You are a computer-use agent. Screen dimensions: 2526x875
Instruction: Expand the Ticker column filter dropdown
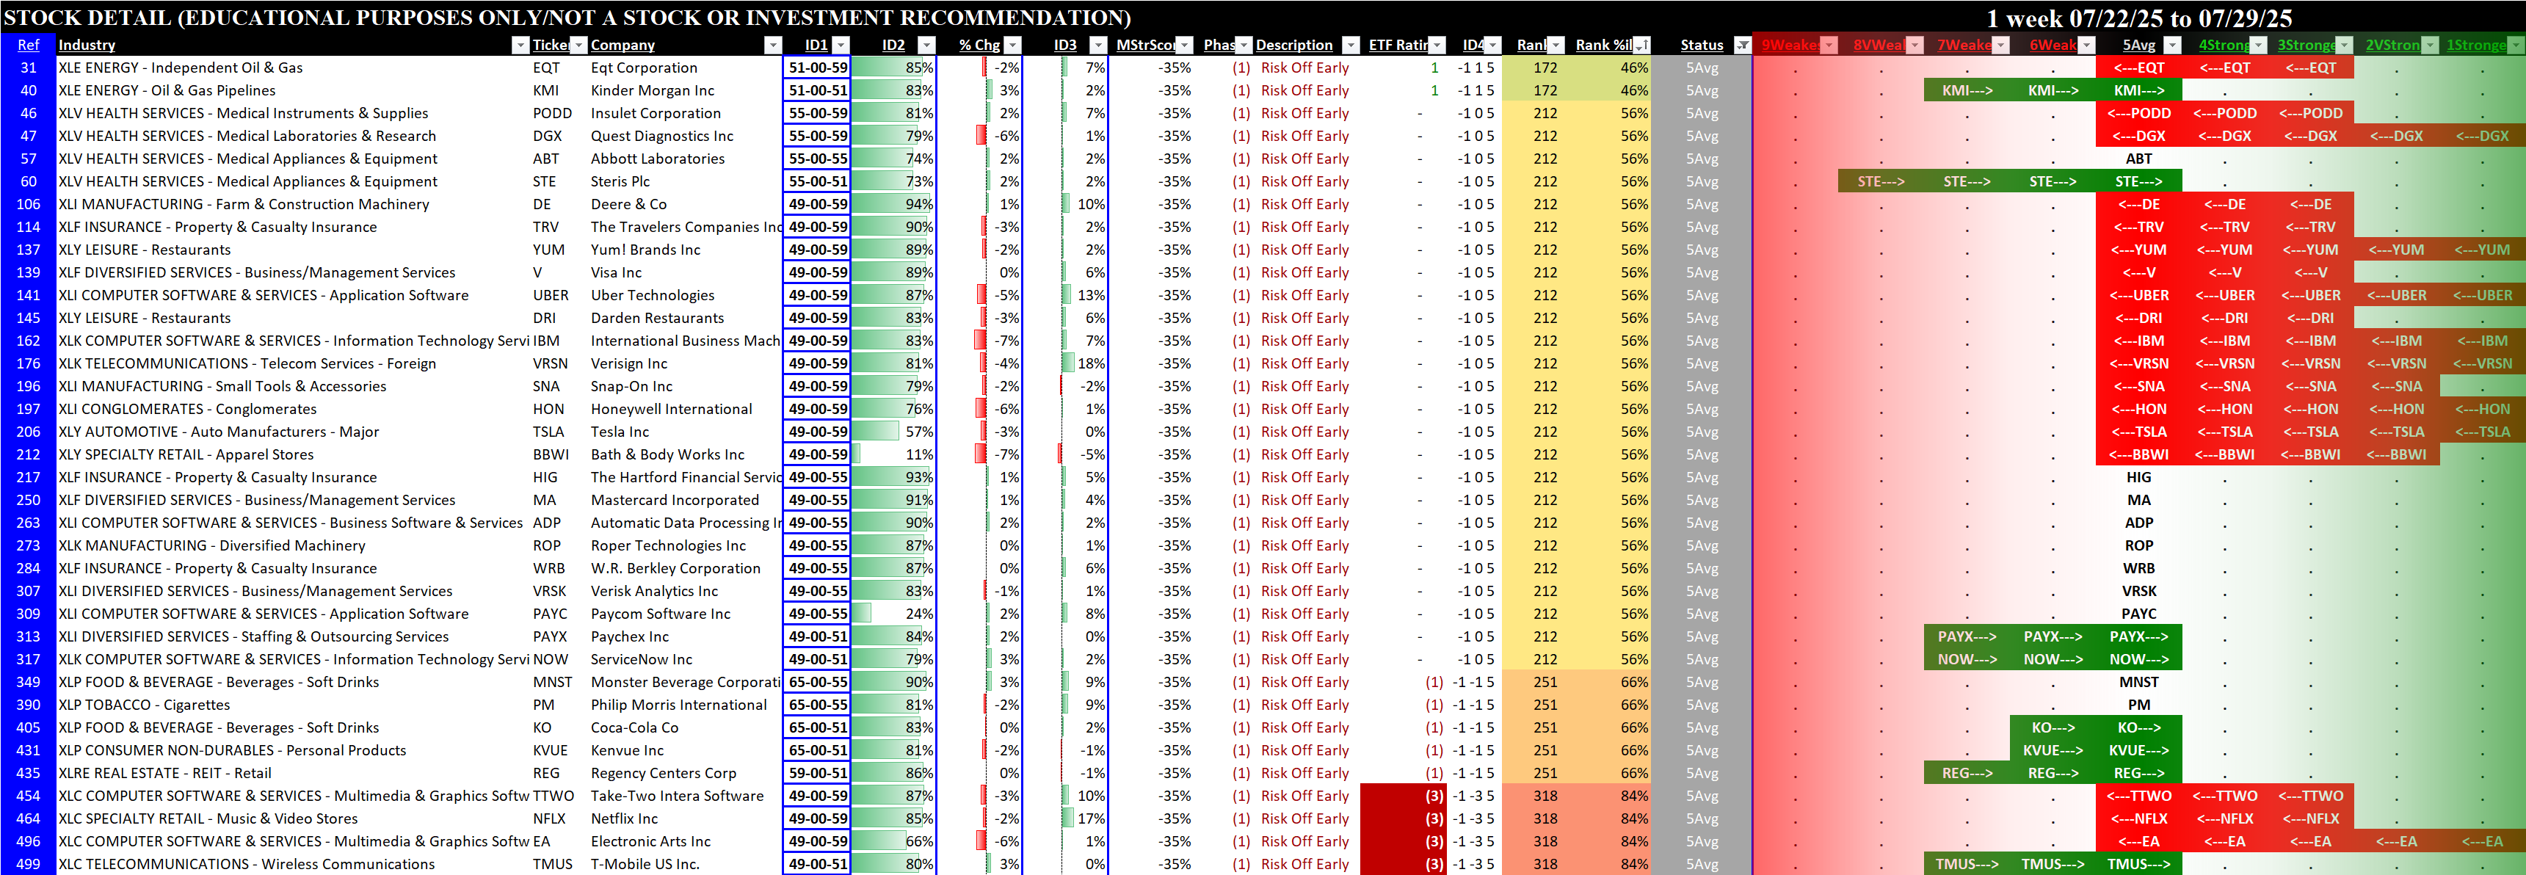tap(578, 45)
